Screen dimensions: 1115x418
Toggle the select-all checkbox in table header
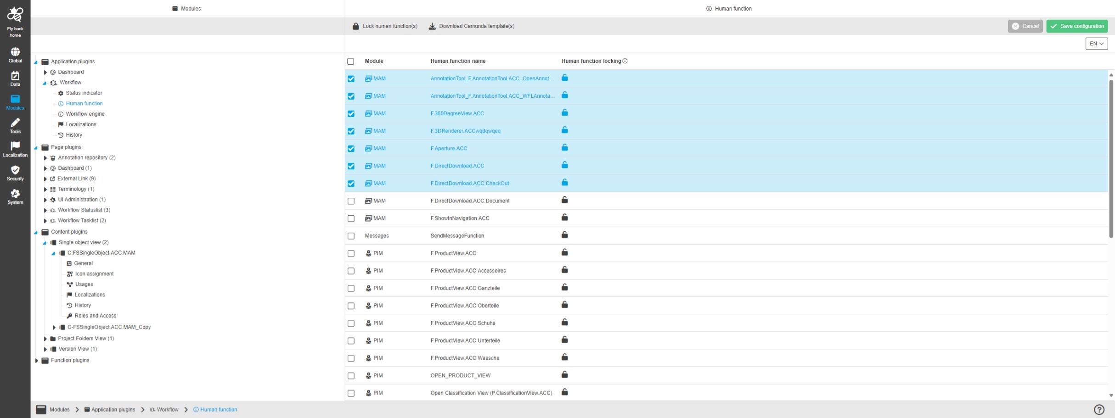(351, 61)
